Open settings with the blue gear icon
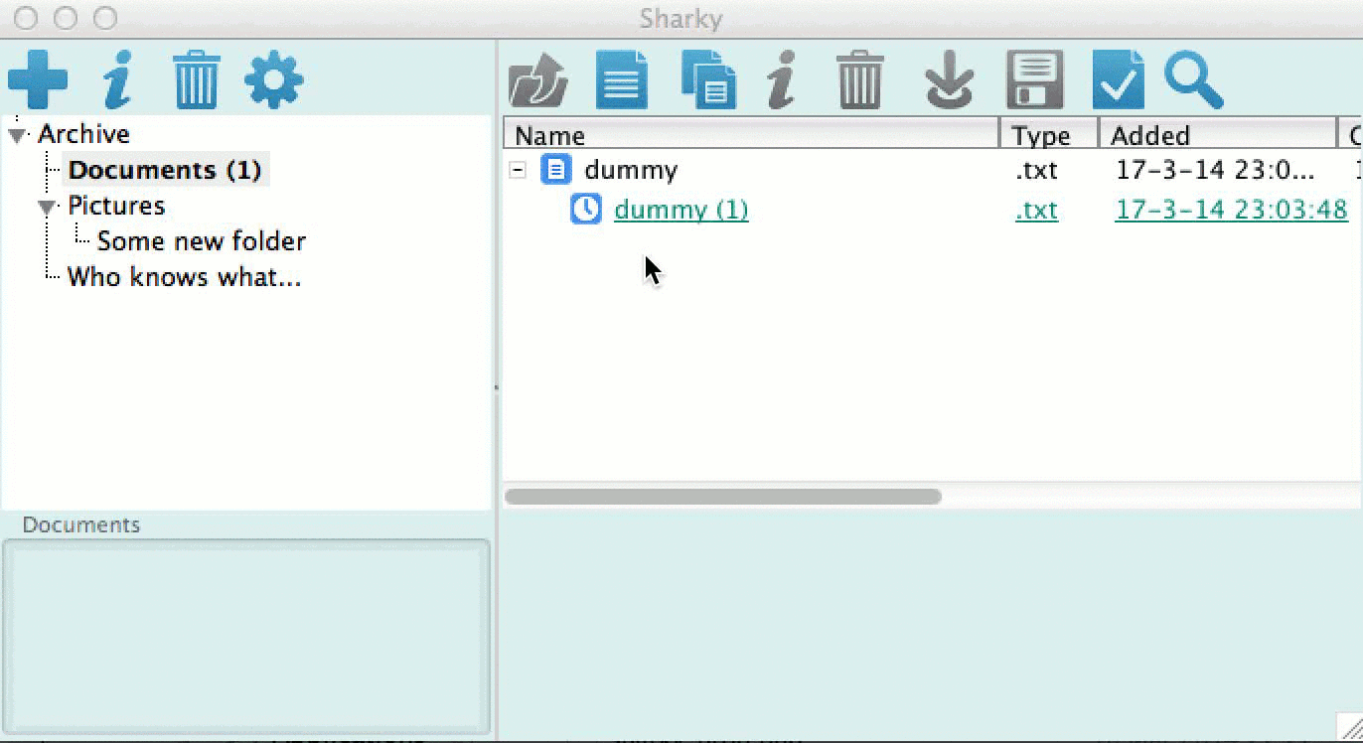1363x743 pixels. (x=273, y=79)
